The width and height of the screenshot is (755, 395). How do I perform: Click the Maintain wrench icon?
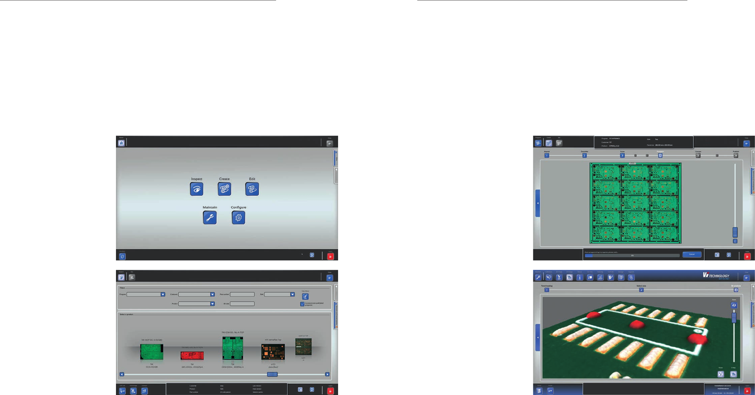(210, 218)
